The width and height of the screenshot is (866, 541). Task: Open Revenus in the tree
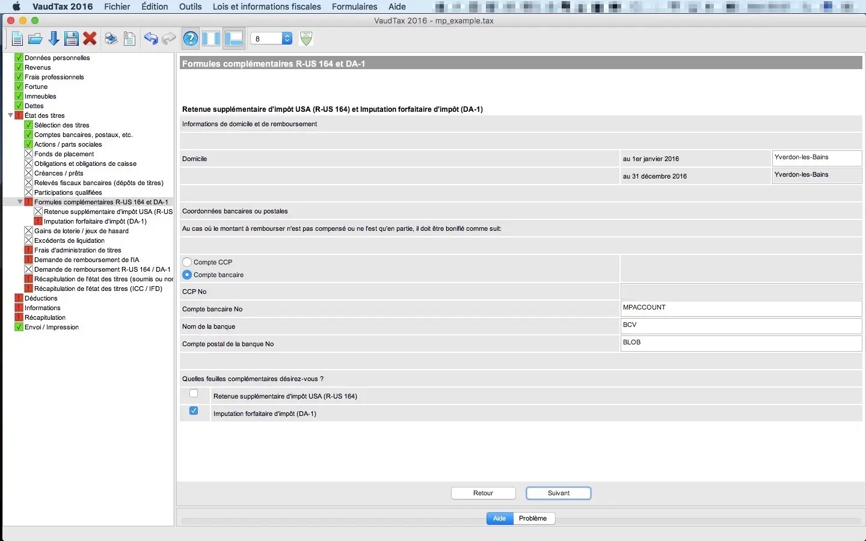[x=38, y=67]
